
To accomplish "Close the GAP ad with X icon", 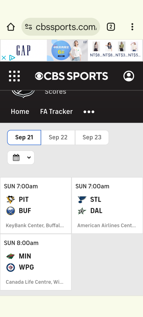I will (3, 58).
